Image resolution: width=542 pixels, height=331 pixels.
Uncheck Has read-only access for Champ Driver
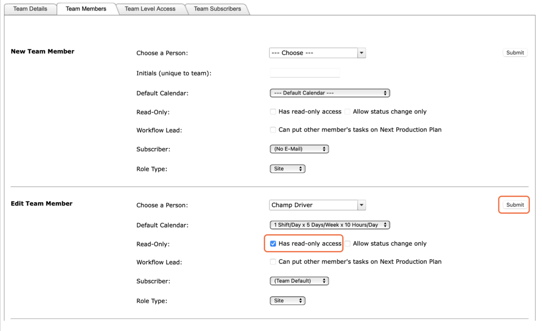[x=273, y=244]
